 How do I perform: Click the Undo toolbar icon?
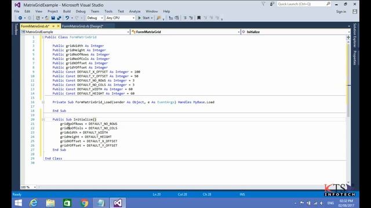(x=67, y=18)
